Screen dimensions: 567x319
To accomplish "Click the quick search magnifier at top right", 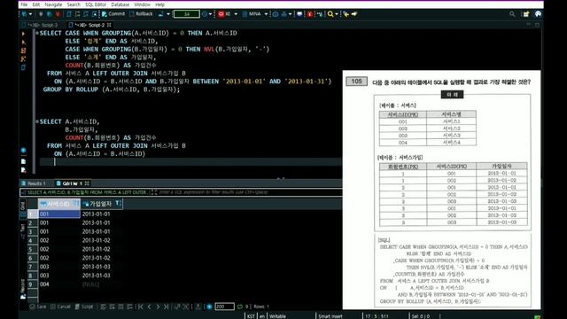I will point(512,14).
